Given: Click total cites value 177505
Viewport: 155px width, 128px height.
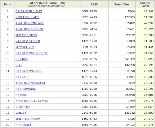Looking at the screenshot, I should pyautogui.click(x=130, y=17).
